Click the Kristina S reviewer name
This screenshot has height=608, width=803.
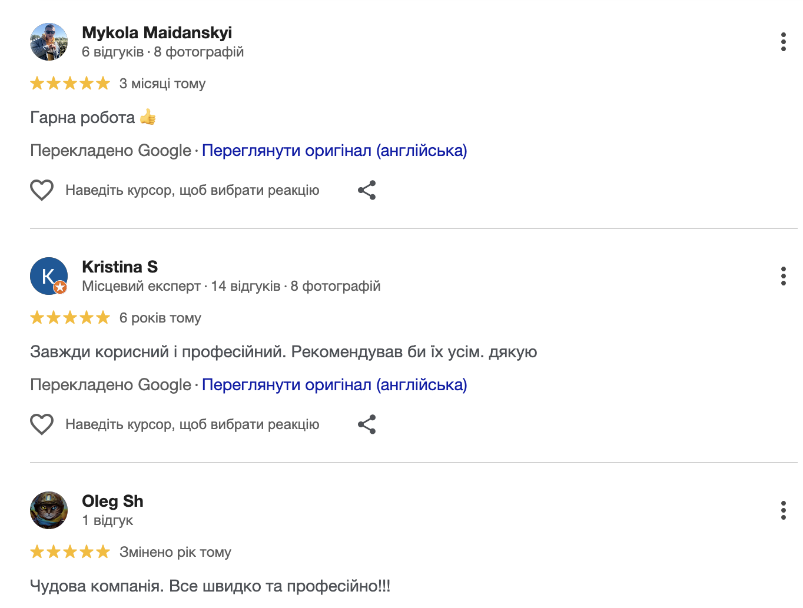pos(120,267)
